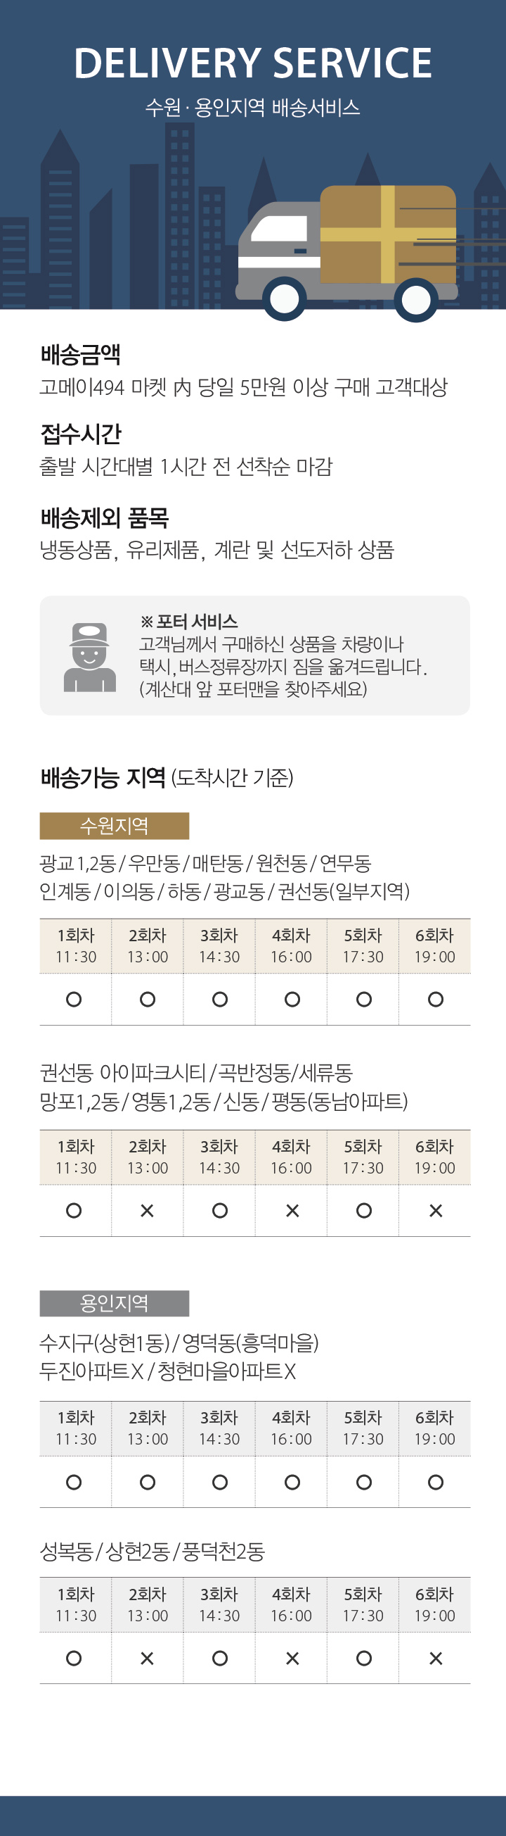The width and height of the screenshot is (506, 1836).
Task: Click the circle under 1회차 in last table
Action: (x=73, y=1659)
